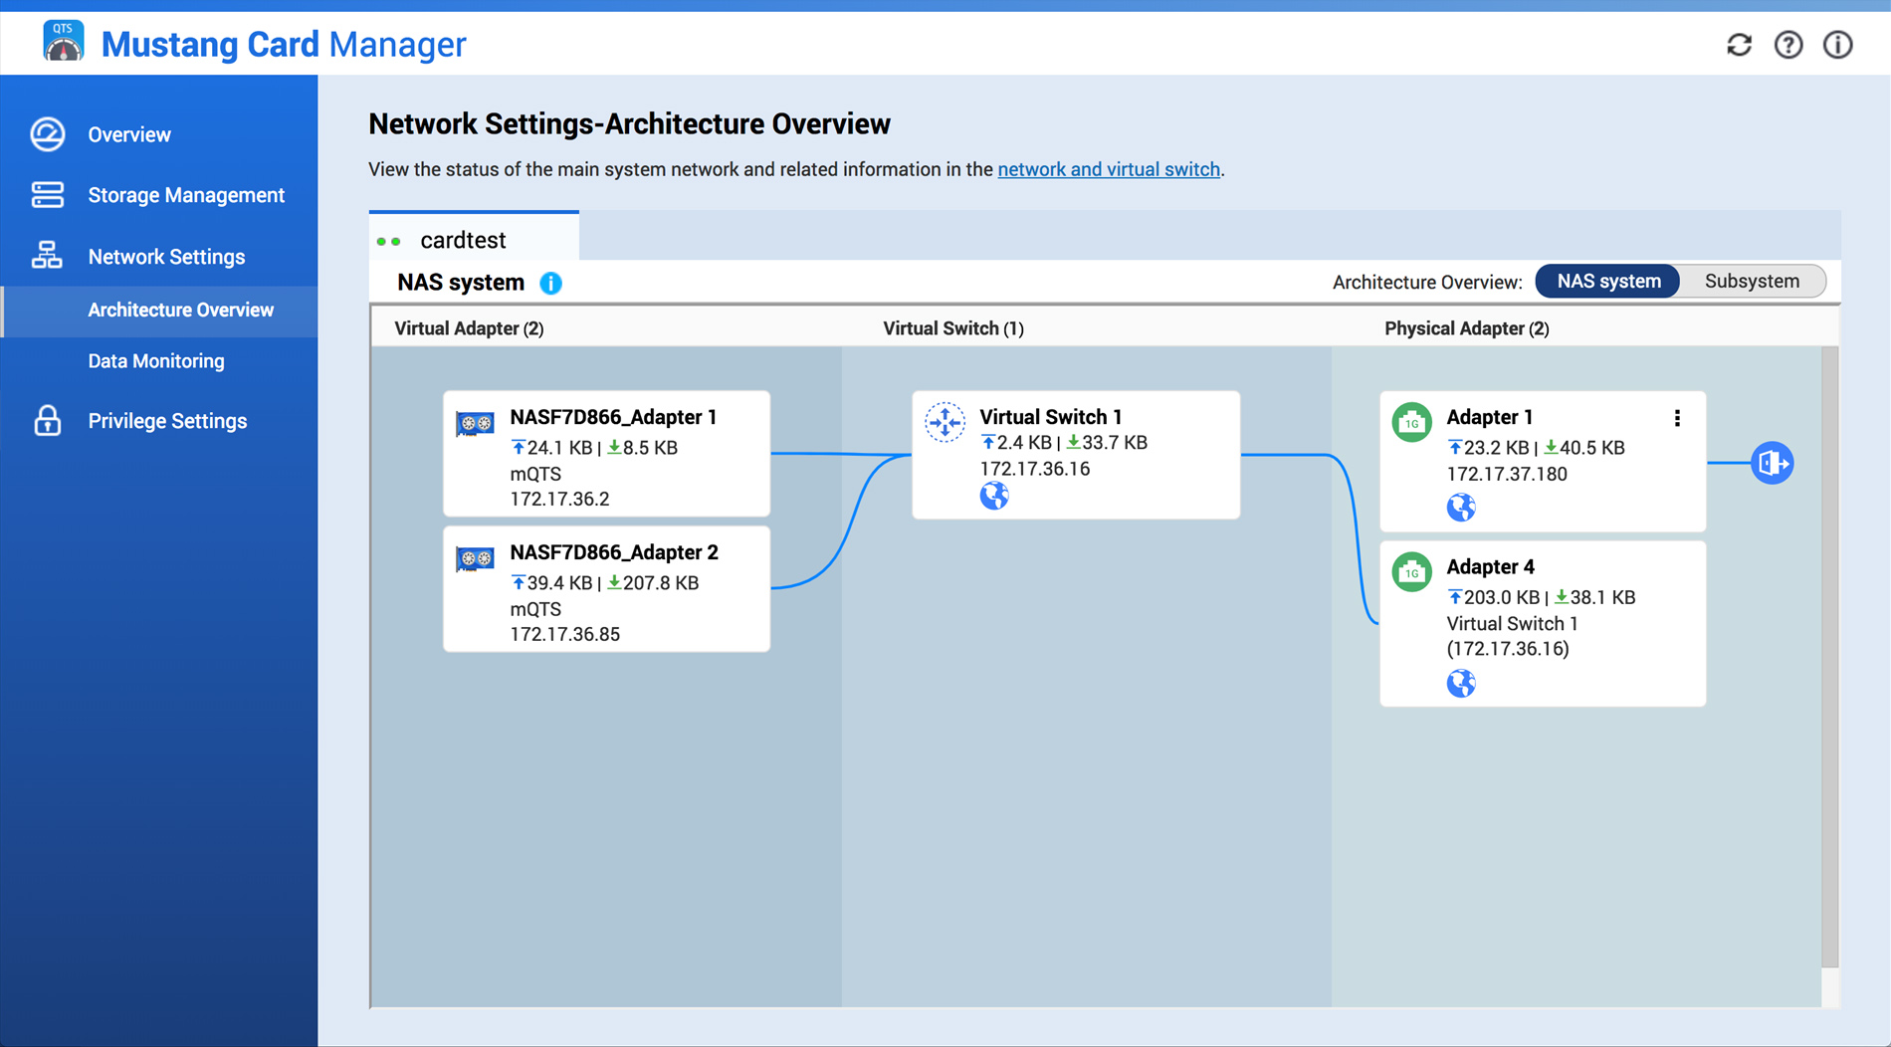The width and height of the screenshot is (1891, 1047).
Task: Click the green 1G icon of Adapter 1
Action: tap(1411, 422)
